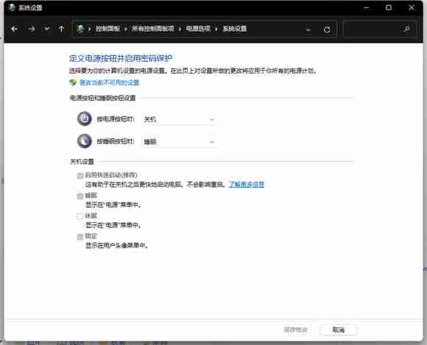The image size is (427, 345).
Task: Go back with the back arrow
Action: (15, 29)
